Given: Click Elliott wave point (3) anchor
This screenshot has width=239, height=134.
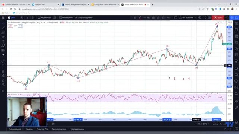Looking at the screenshot, I should point(167,49).
